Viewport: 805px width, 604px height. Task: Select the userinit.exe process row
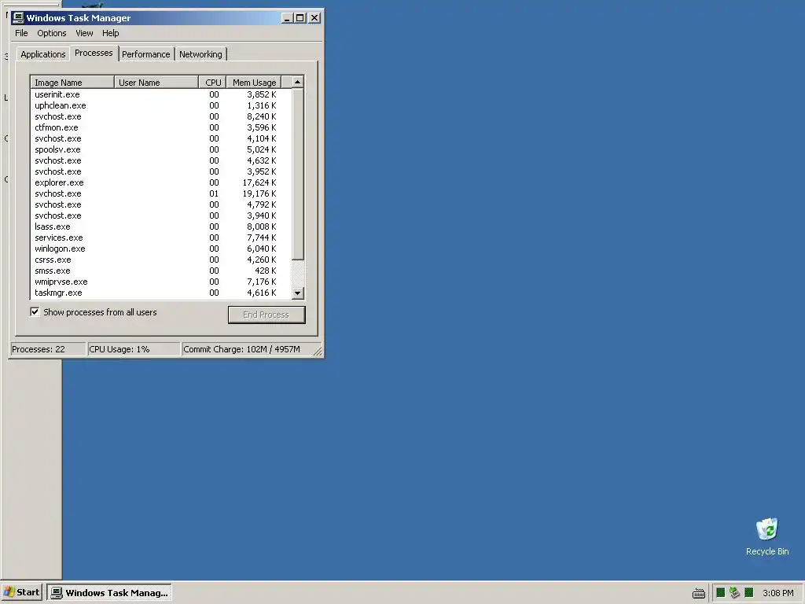[160, 94]
